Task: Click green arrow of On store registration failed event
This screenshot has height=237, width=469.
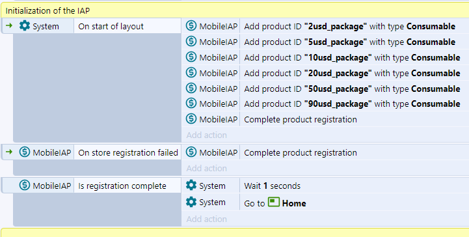Action: click(x=9, y=152)
